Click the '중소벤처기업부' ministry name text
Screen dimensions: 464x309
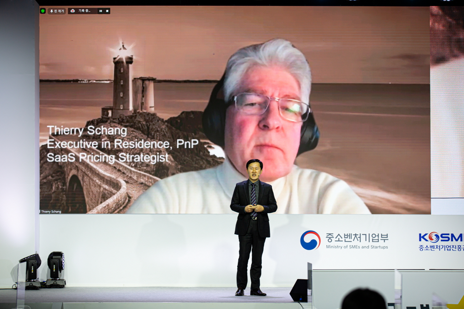(x=357, y=238)
